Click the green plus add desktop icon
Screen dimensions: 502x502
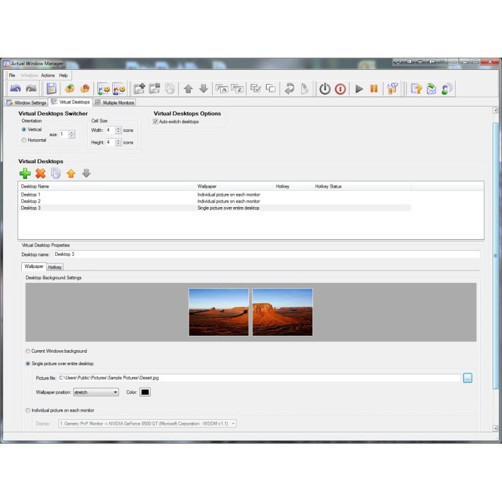25,173
